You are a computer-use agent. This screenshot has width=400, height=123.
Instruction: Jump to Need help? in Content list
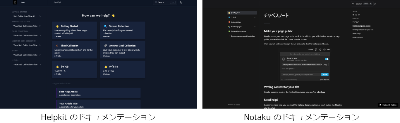[357, 33]
